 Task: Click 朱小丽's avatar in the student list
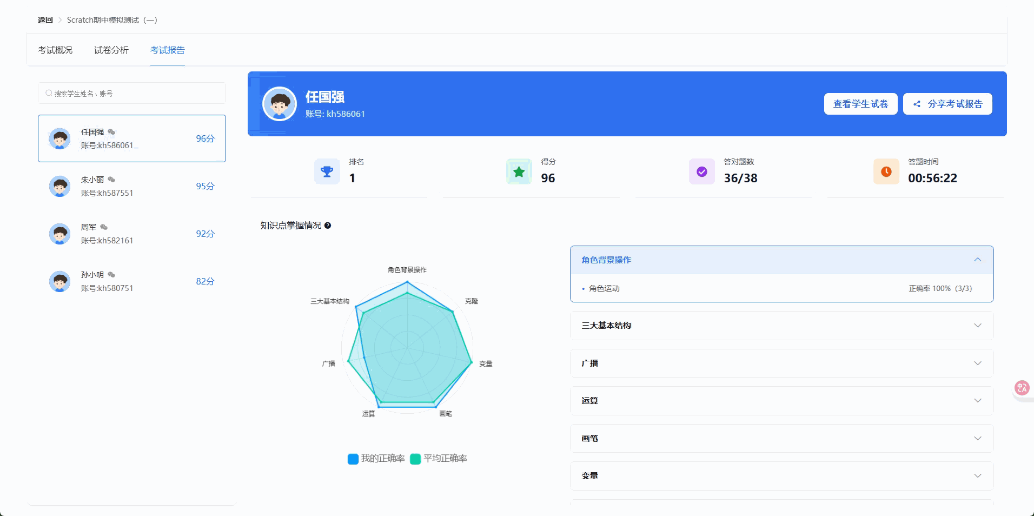click(59, 186)
